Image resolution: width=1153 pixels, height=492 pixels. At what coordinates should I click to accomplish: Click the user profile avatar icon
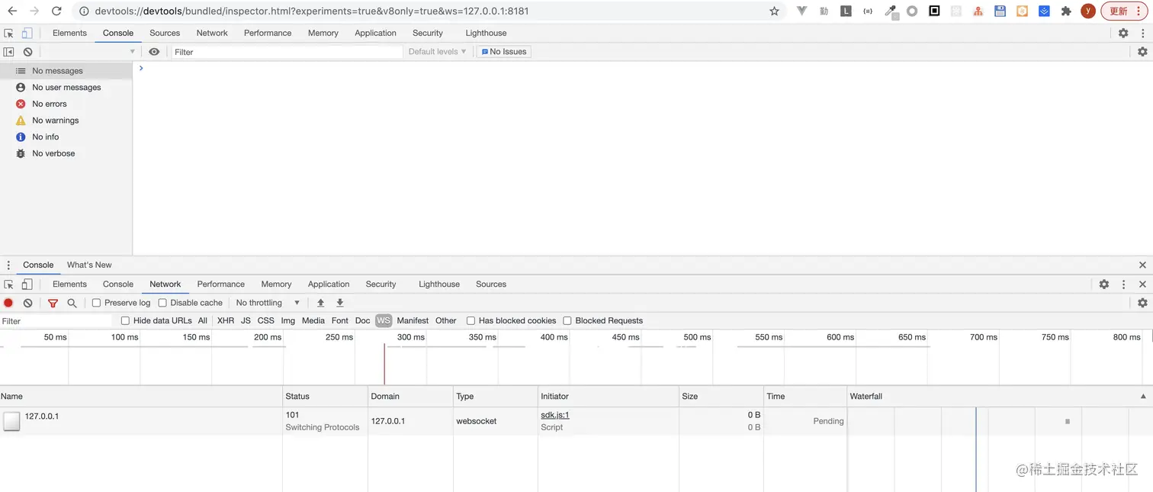1088,11
